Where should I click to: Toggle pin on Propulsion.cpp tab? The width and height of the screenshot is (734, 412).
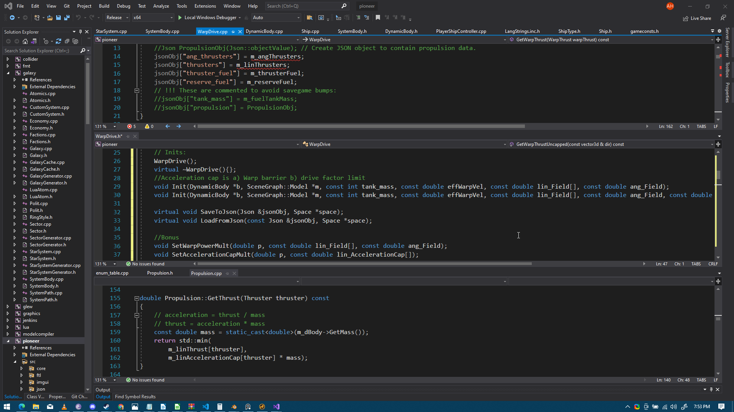point(227,273)
